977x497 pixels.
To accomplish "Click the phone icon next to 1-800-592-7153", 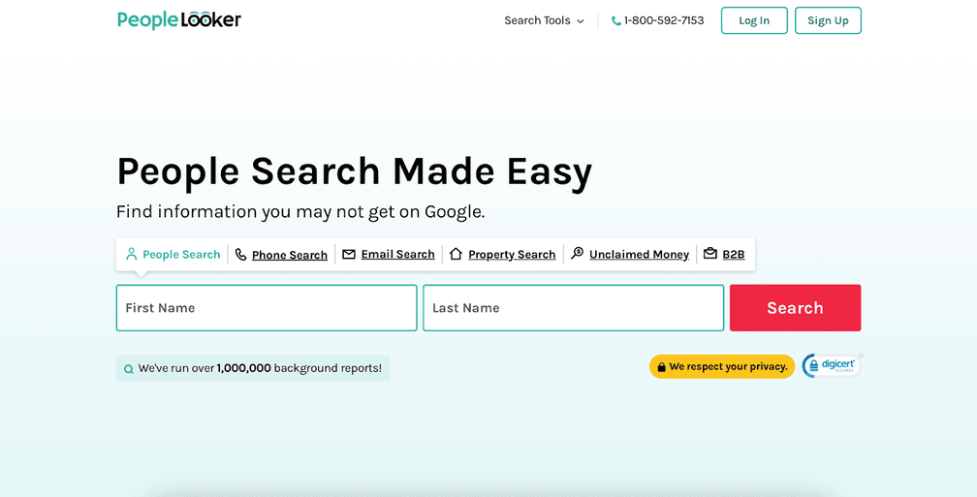I will [616, 21].
